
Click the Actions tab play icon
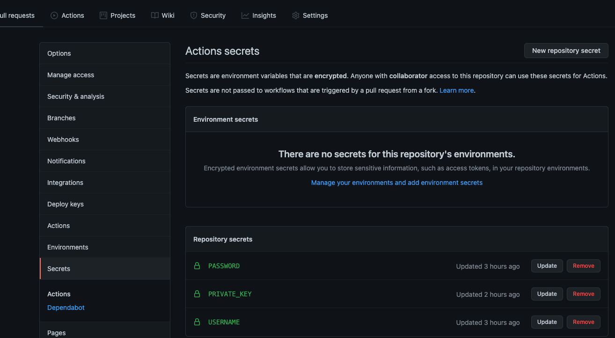click(x=54, y=15)
